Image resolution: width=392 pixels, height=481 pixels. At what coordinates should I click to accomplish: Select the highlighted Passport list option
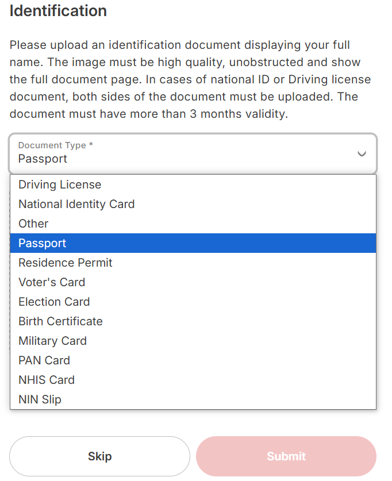coord(43,243)
